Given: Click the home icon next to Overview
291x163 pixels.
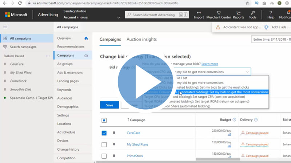Looking at the screenshot, I should (86, 38).
